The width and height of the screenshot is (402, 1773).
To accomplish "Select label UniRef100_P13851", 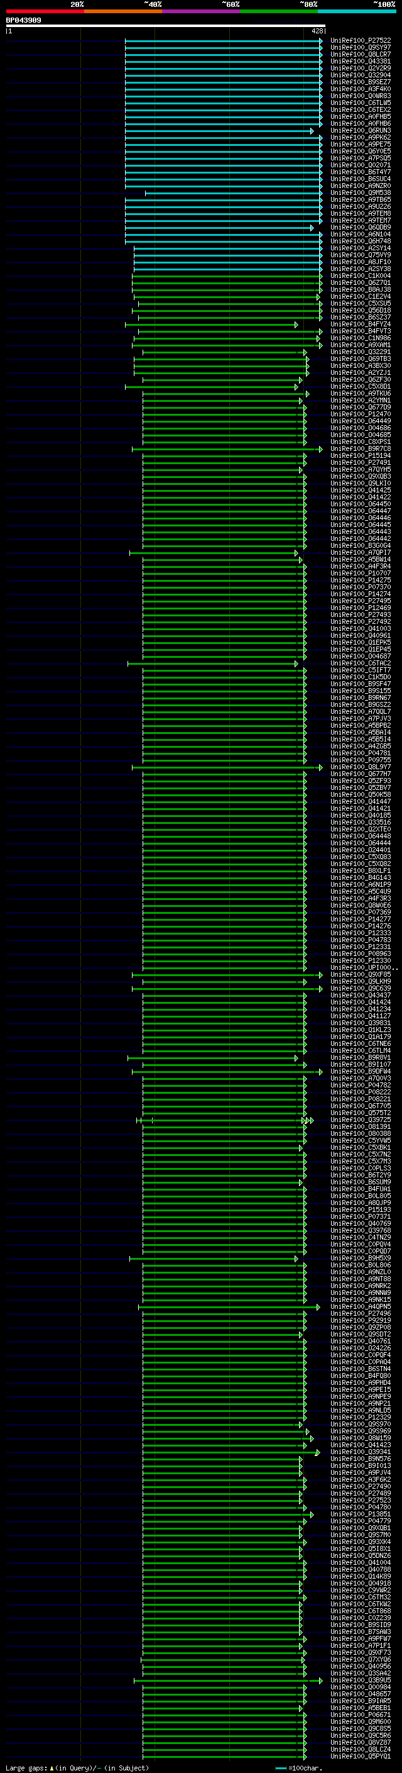I will [360, 1515].
